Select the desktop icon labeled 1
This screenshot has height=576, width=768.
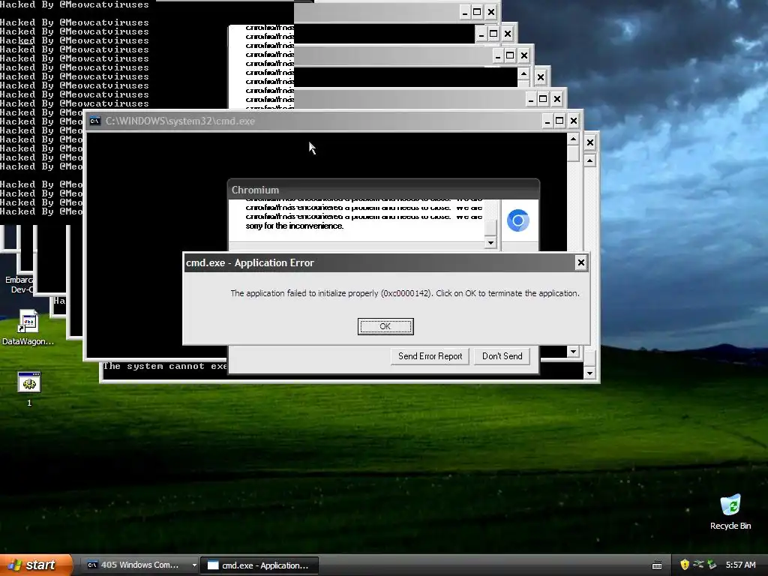point(29,389)
